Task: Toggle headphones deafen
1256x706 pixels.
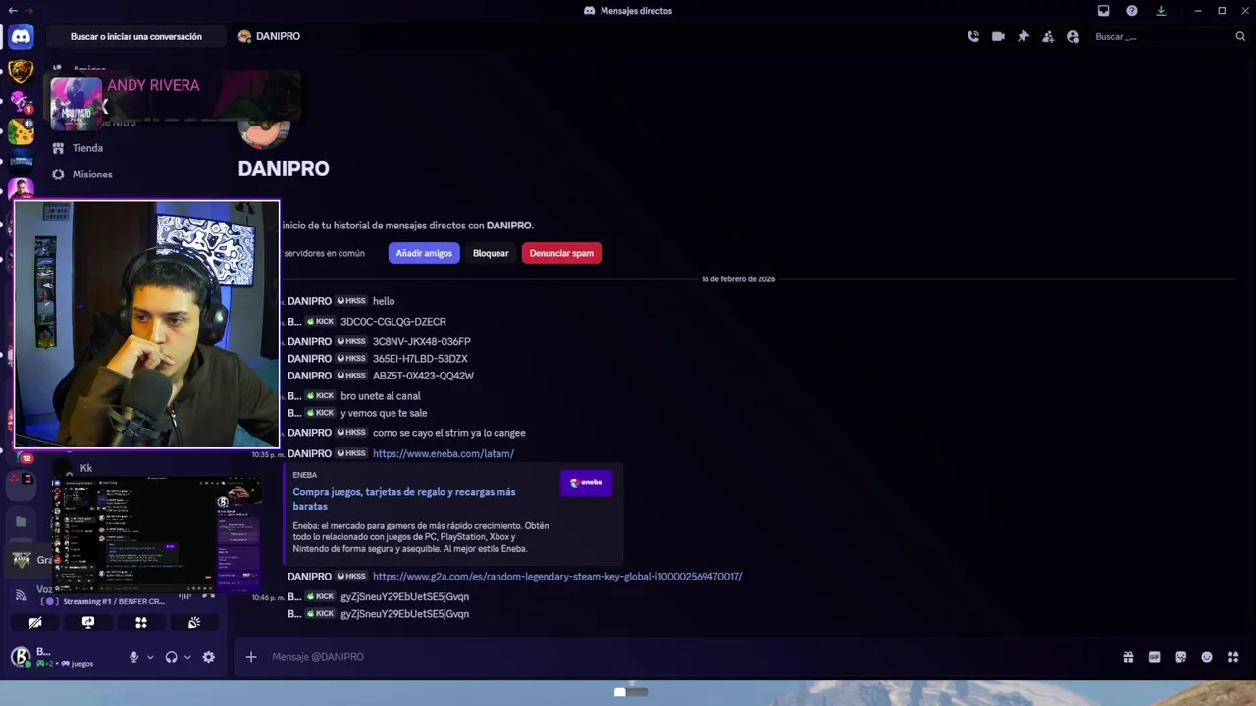Action: click(x=171, y=657)
